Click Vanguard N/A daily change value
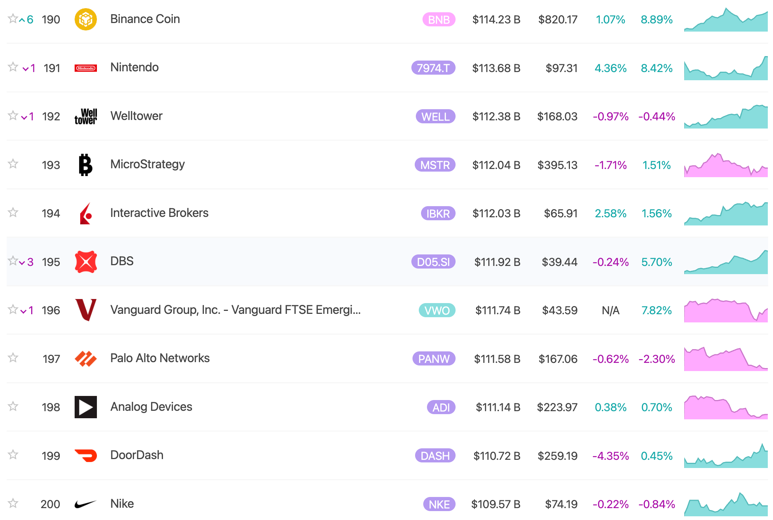 611,311
